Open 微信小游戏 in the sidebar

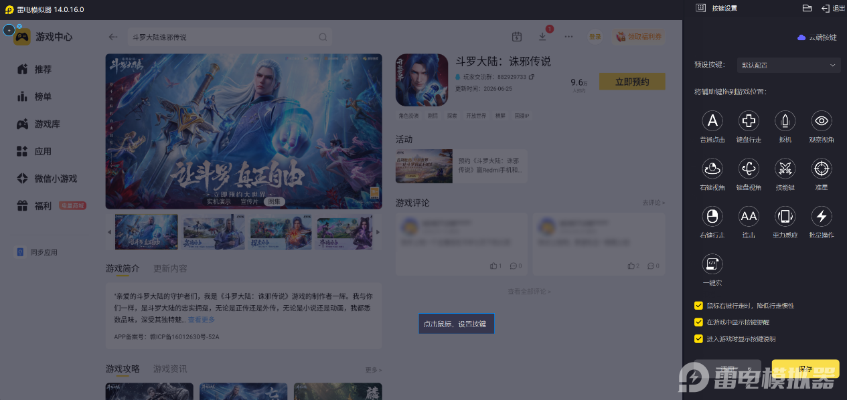coord(55,179)
